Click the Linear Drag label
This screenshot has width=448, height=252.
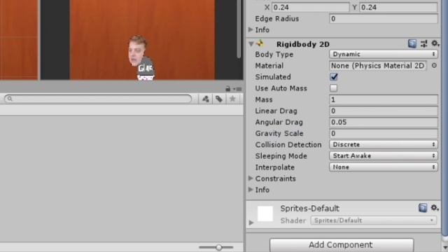click(276, 111)
